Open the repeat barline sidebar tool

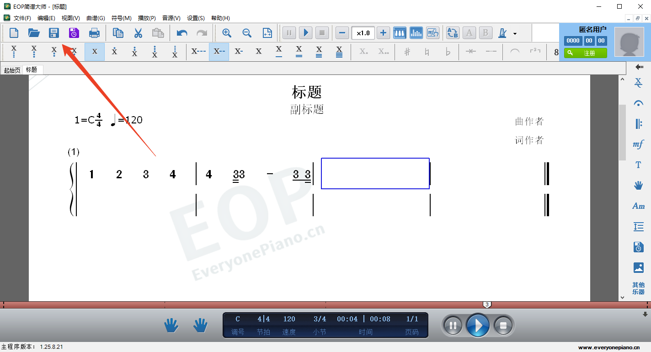coord(639,124)
